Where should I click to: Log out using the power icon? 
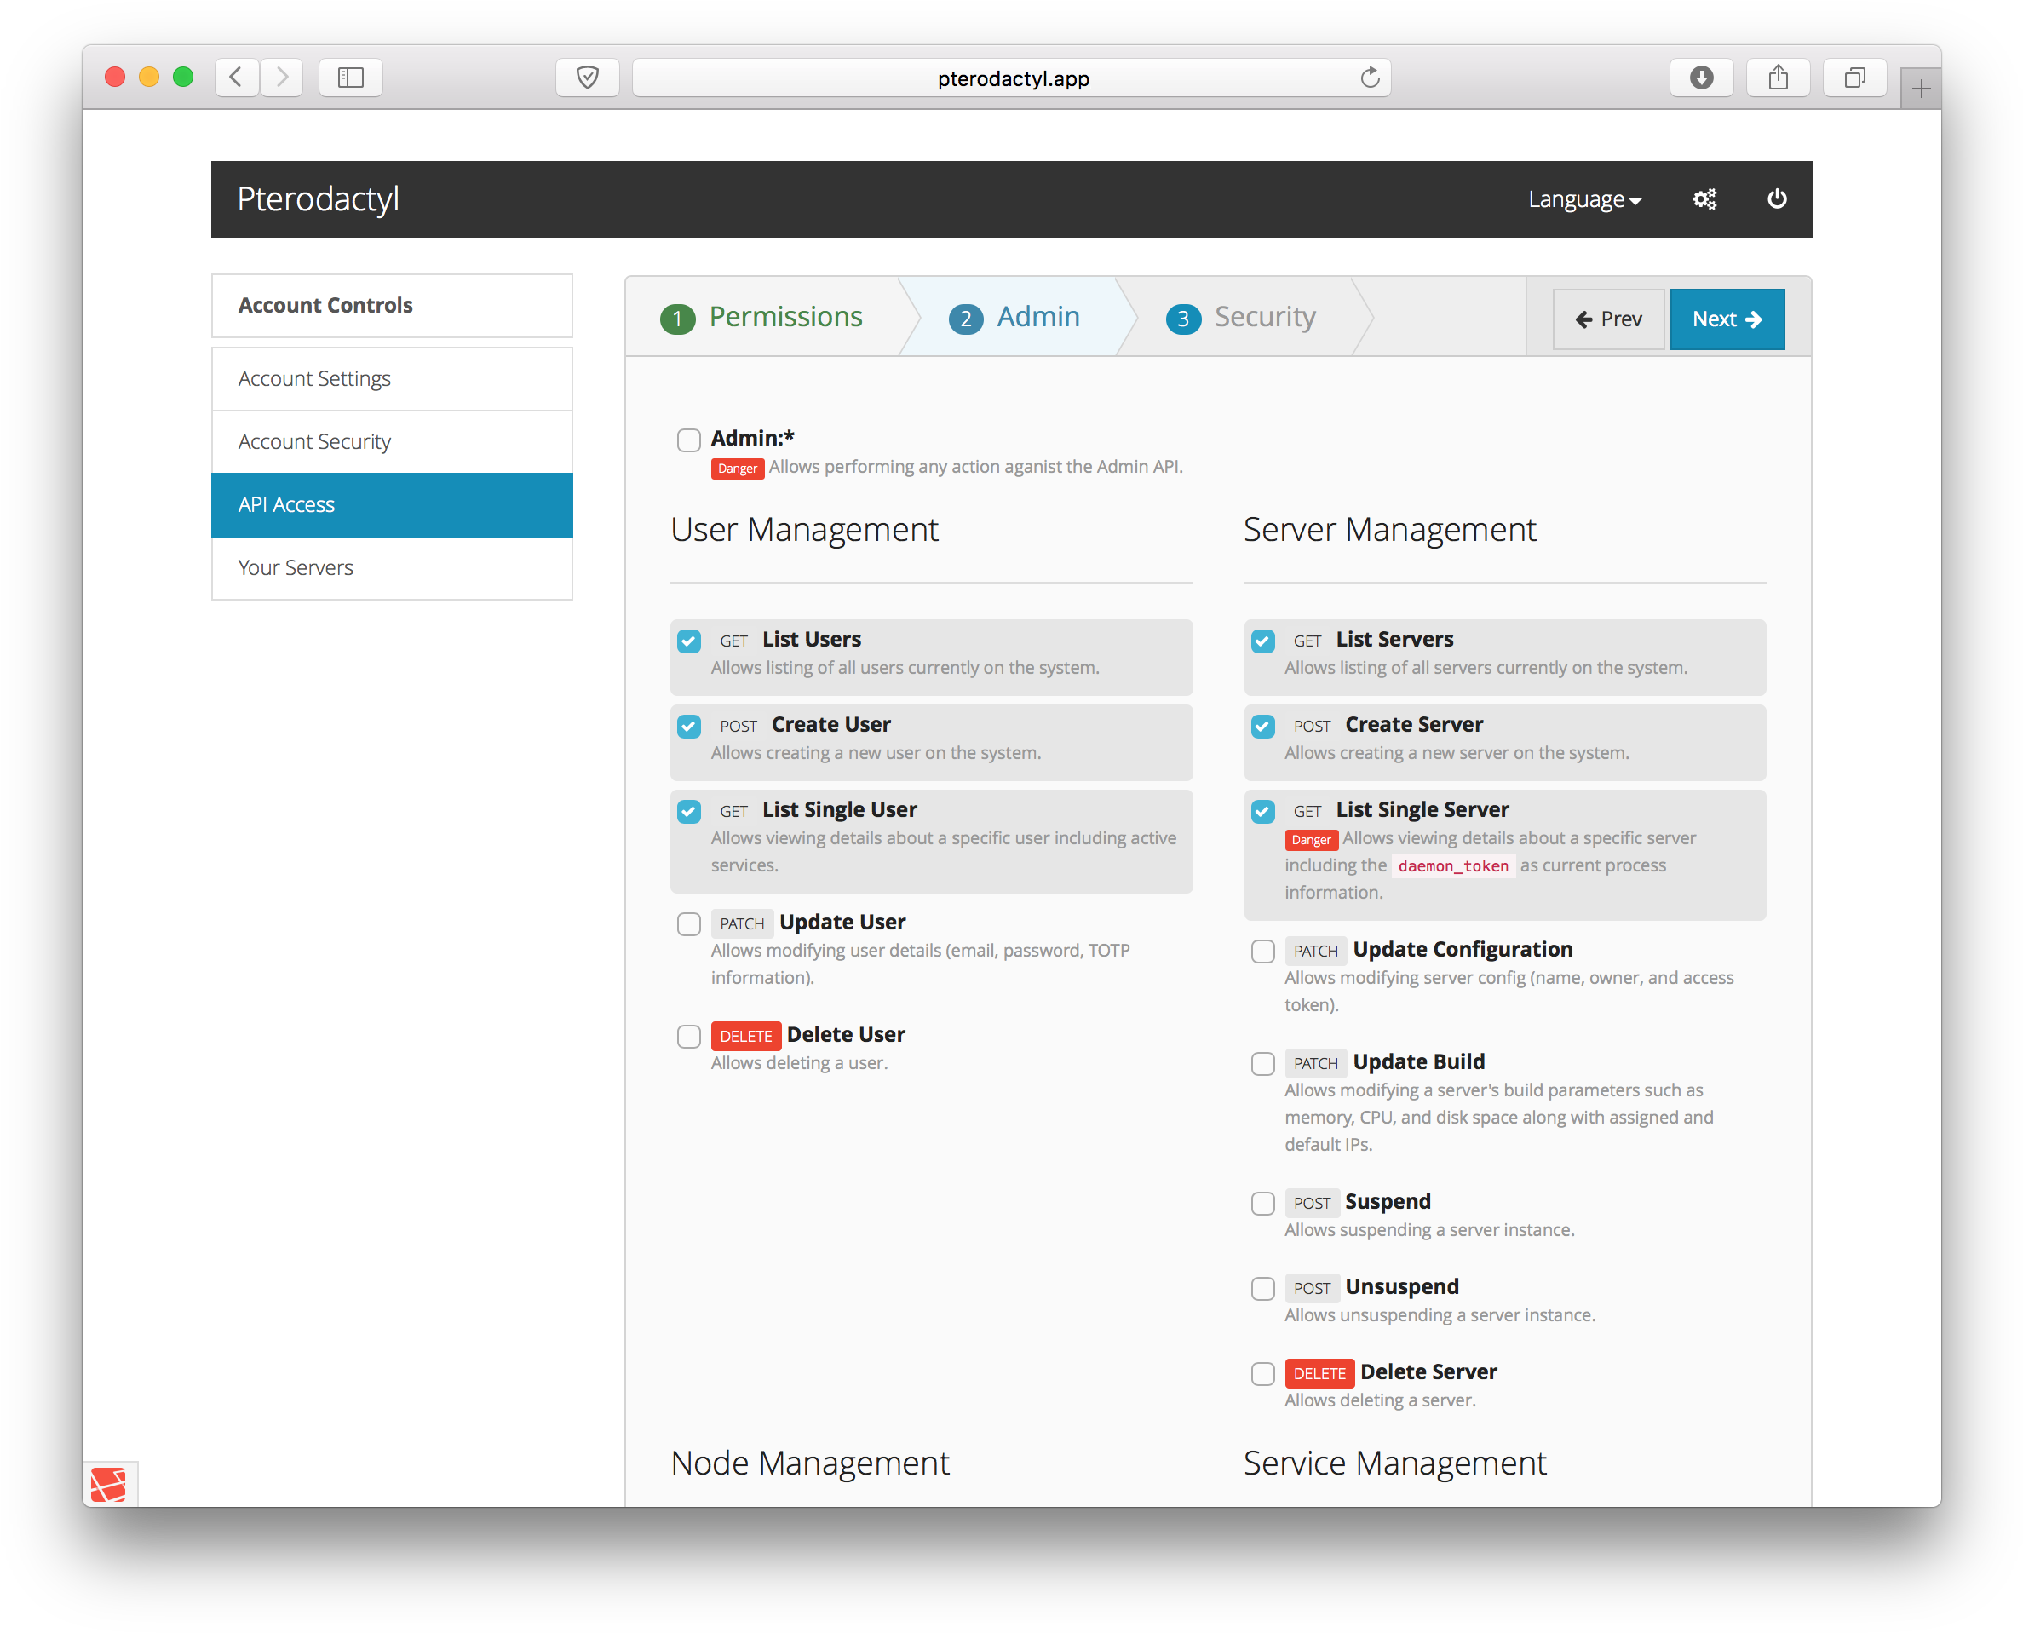pos(1778,198)
